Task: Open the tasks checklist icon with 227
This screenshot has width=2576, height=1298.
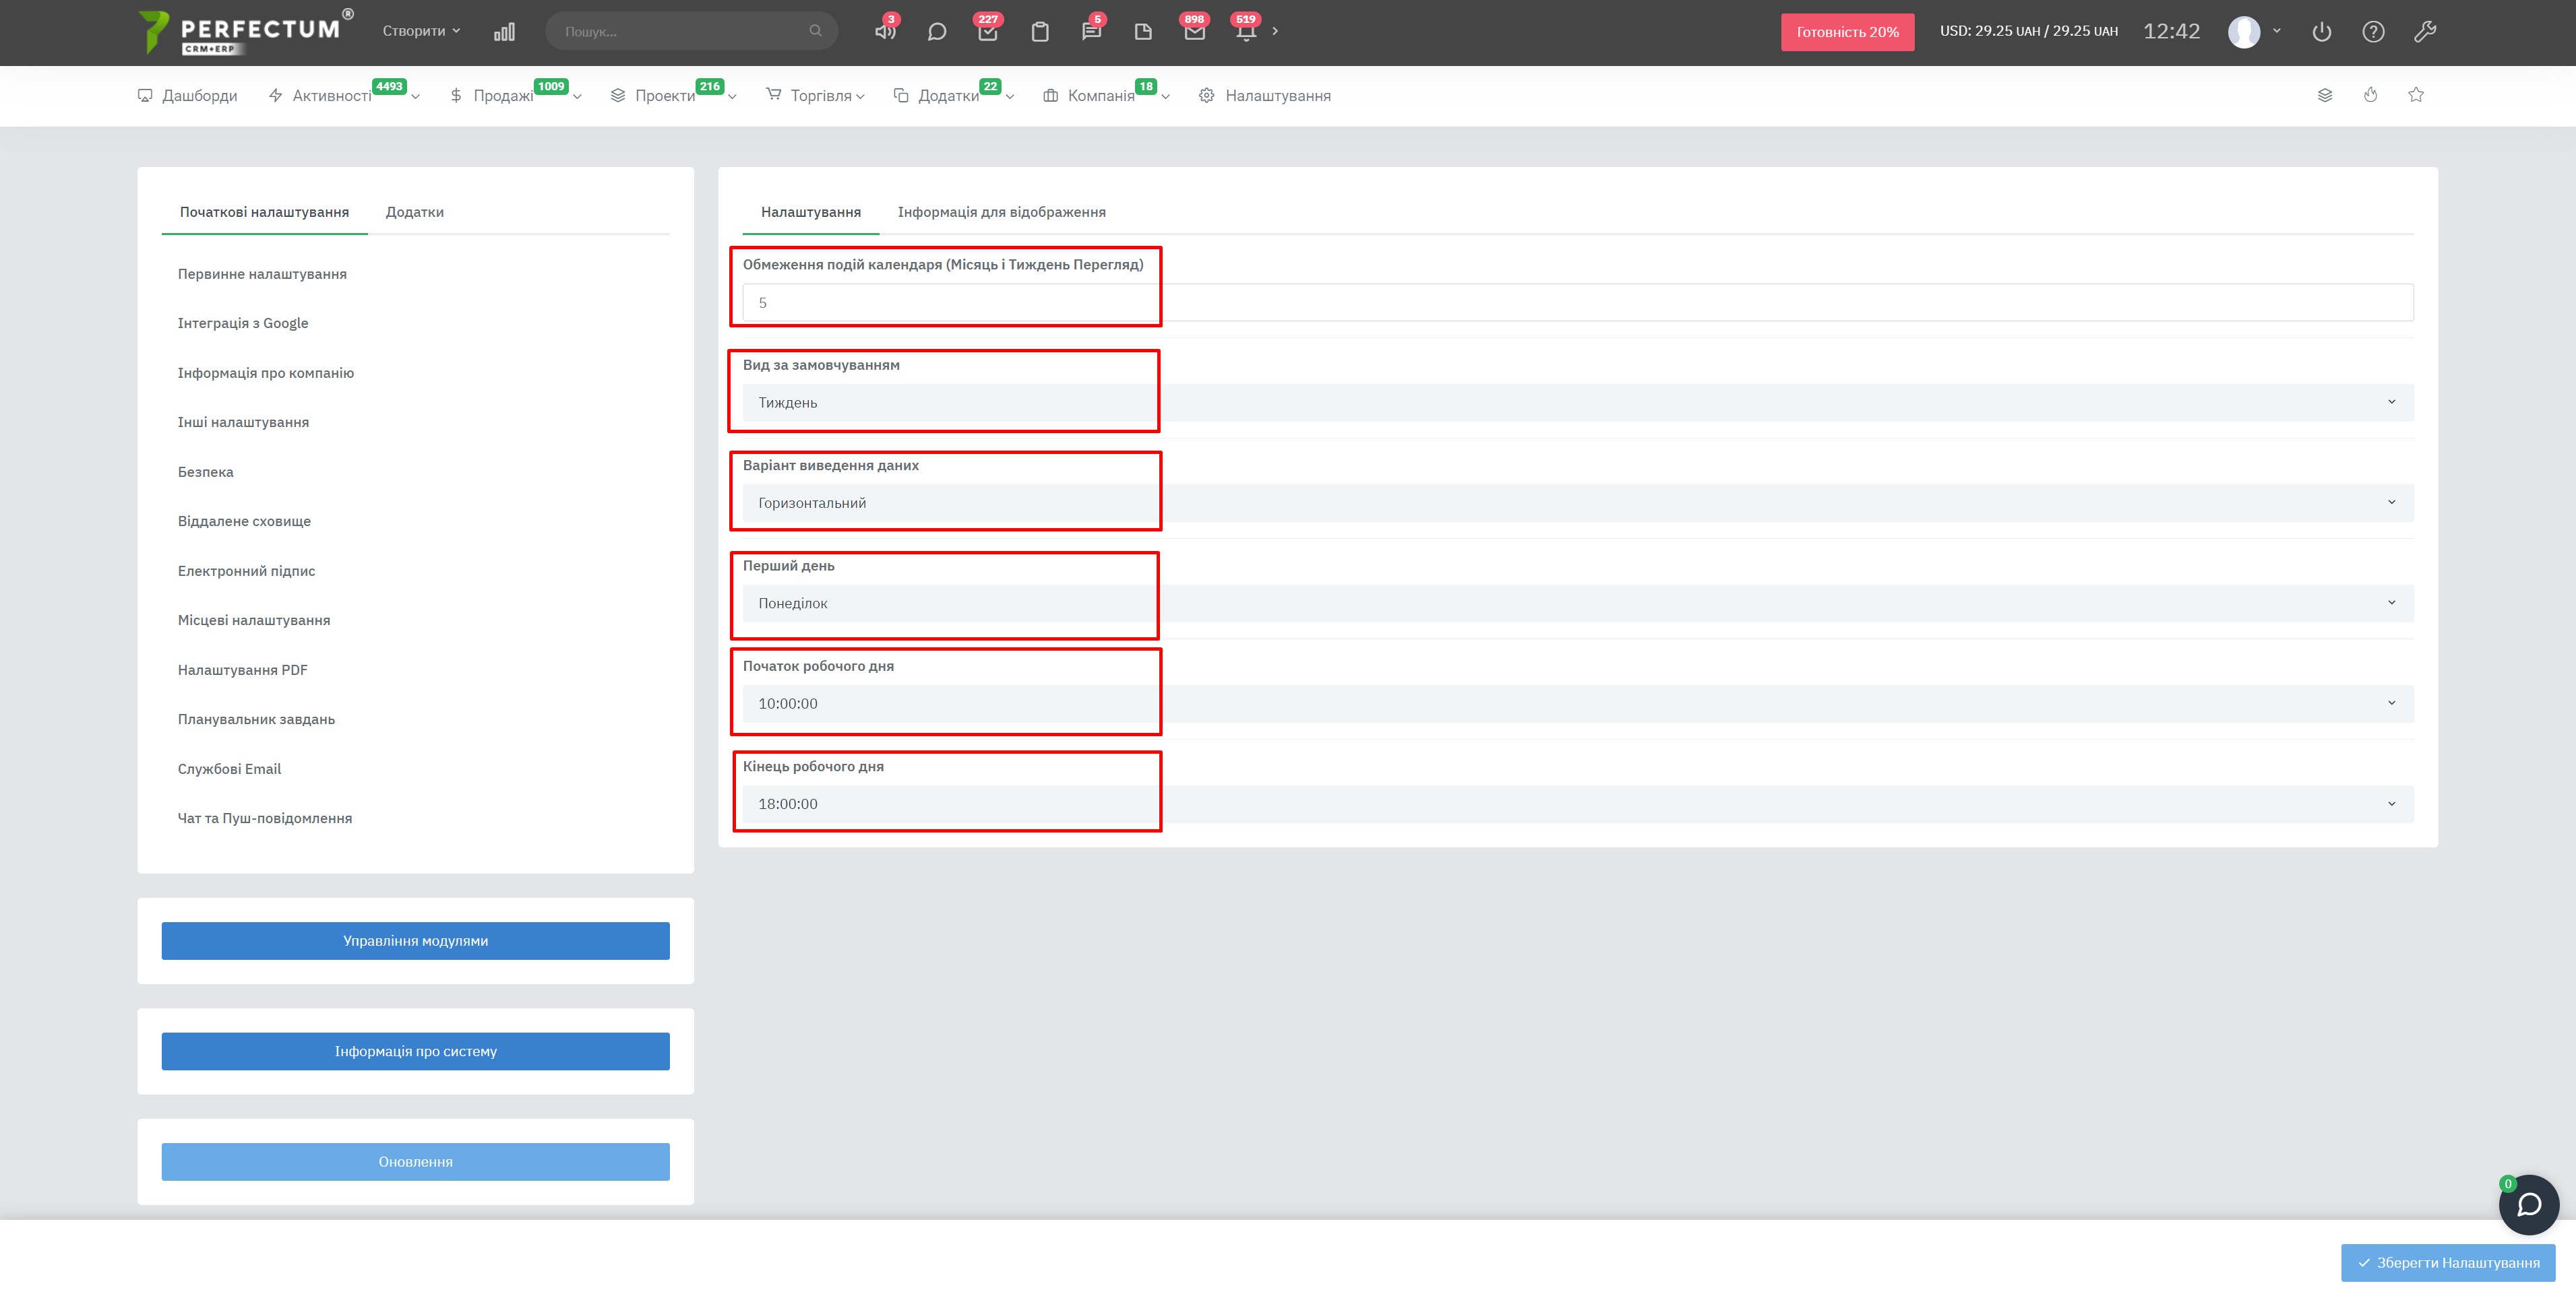Action: point(987,32)
